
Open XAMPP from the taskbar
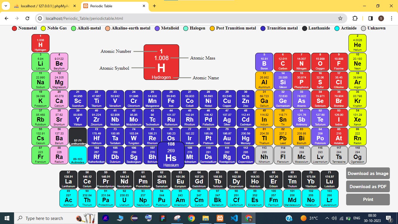220,218
